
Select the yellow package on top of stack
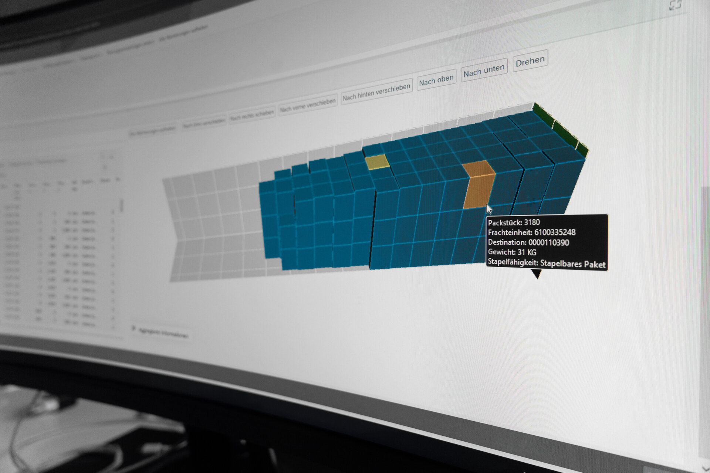pyautogui.click(x=377, y=162)
